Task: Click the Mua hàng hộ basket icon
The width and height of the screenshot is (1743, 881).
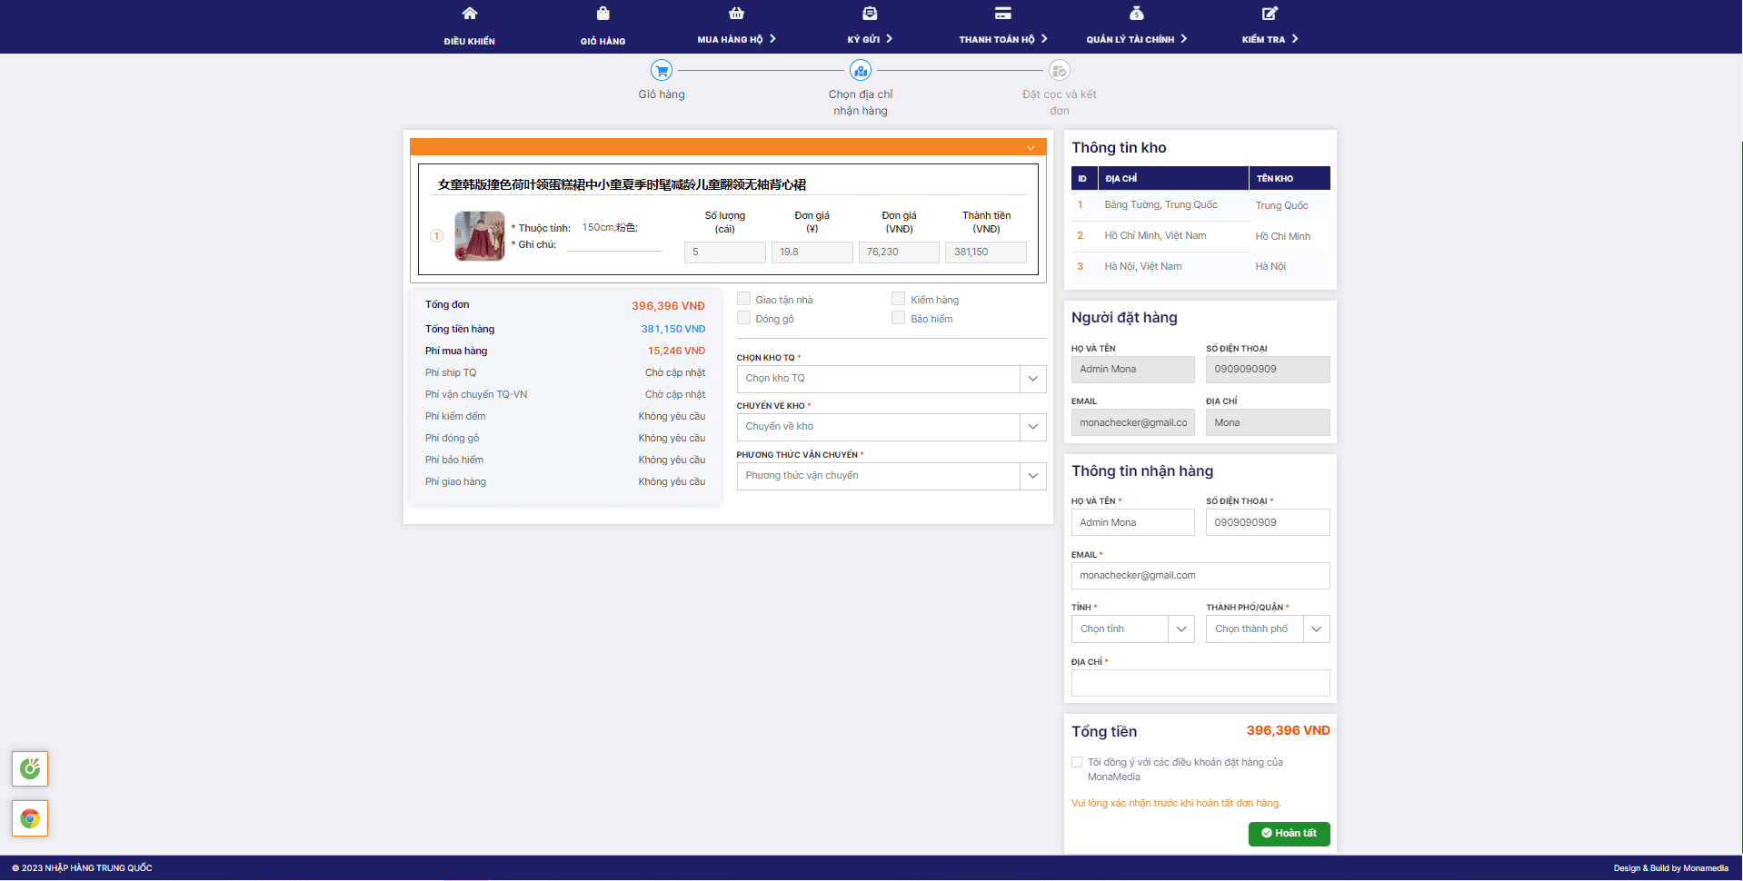Action: click(736, 14)
